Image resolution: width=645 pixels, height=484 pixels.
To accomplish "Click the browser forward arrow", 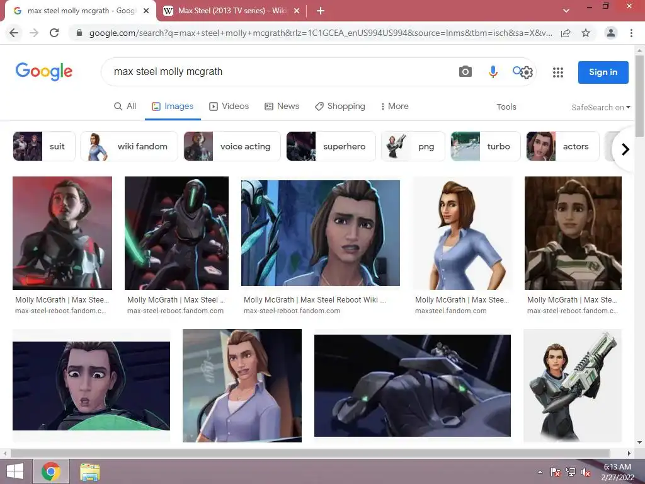I will point(34,33).
